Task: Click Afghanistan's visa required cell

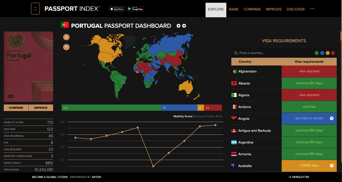Action: pyautogui.click(x=309, y=71)
